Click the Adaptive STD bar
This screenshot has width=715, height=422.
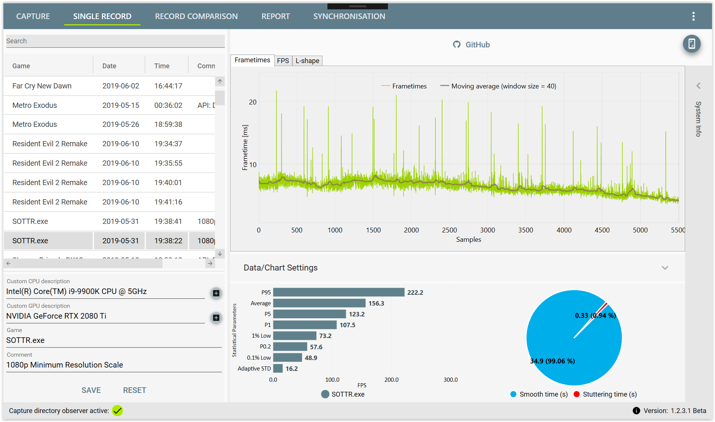pyautogui.click(x=278, y=369)
